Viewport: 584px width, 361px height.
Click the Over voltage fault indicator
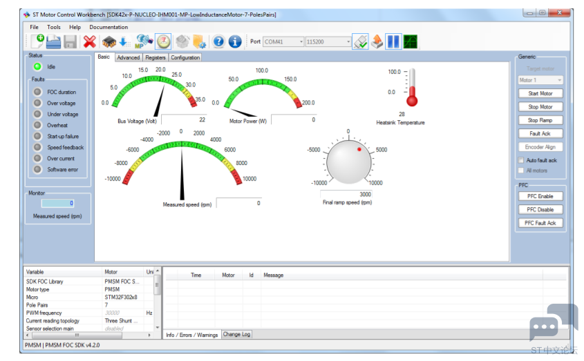point(37,103)
